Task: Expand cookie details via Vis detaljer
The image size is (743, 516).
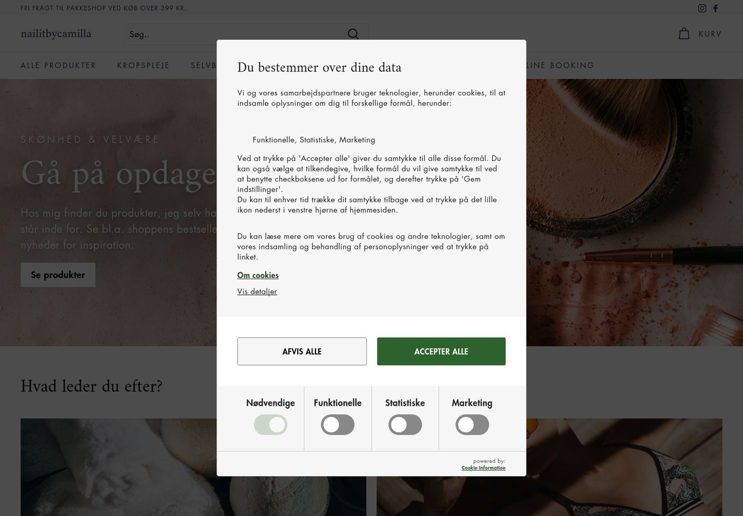Action: point(257,291)
